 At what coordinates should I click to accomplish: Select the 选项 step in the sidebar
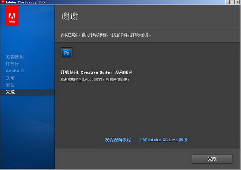click(10, 78)
